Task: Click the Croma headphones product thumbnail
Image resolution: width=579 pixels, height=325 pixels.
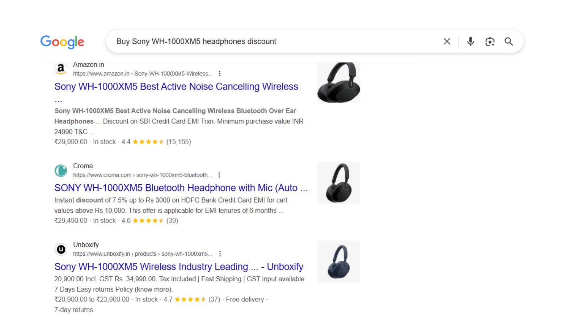Action: [339, 183]
